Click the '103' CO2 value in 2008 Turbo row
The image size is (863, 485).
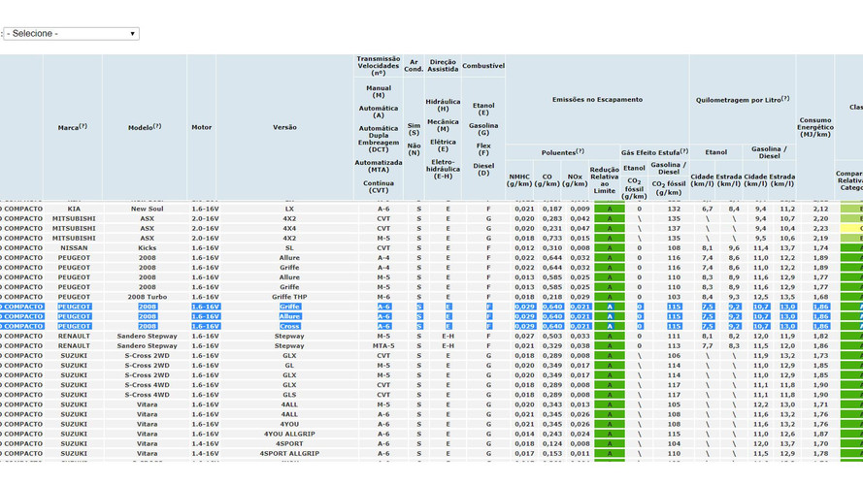coord(674,297)
